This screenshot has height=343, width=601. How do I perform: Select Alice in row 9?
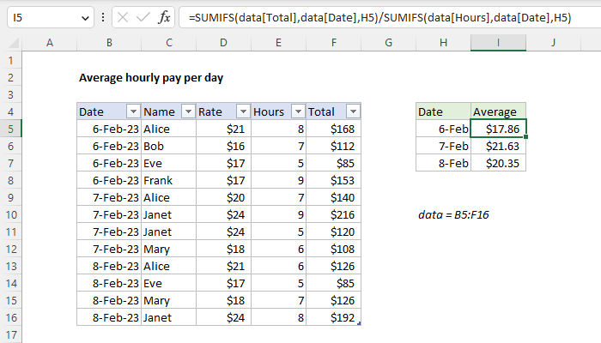[168, 197]
